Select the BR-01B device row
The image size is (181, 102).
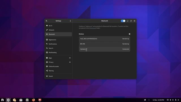coord(105,44)
